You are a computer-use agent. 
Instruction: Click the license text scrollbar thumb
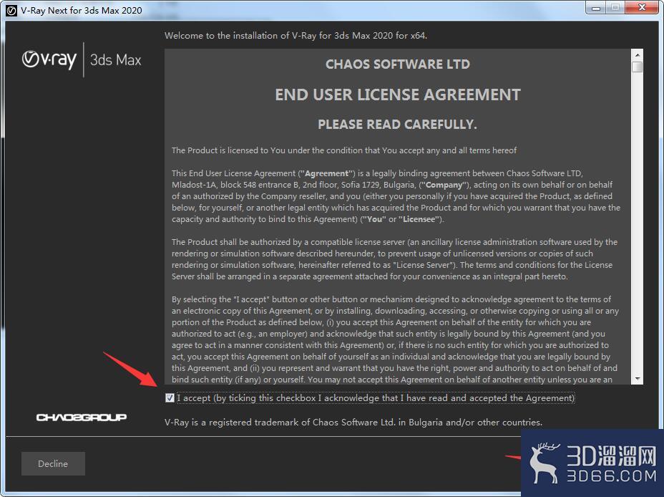[x=637, y=67]
